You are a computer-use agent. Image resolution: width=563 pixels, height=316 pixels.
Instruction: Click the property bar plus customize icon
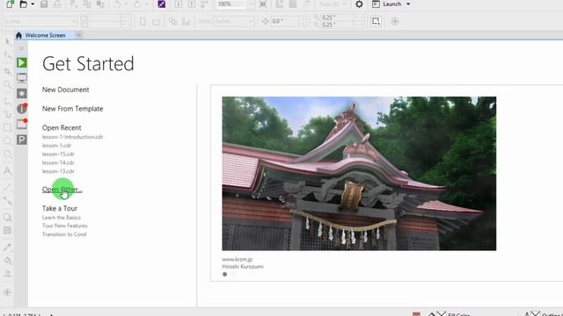click(395, 21)
